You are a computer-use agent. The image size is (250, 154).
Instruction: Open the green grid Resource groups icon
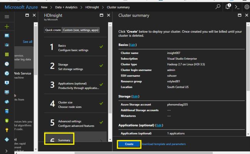[x=7, y=54]
